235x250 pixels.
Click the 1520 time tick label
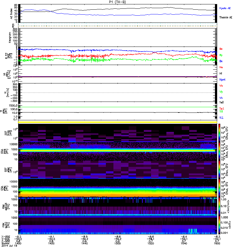(x=151, y=243)
